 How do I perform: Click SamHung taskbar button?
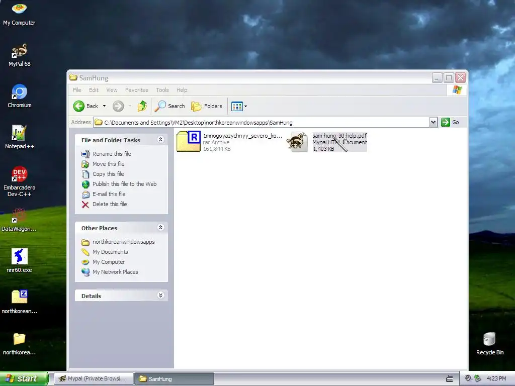[x=174, y=379]
